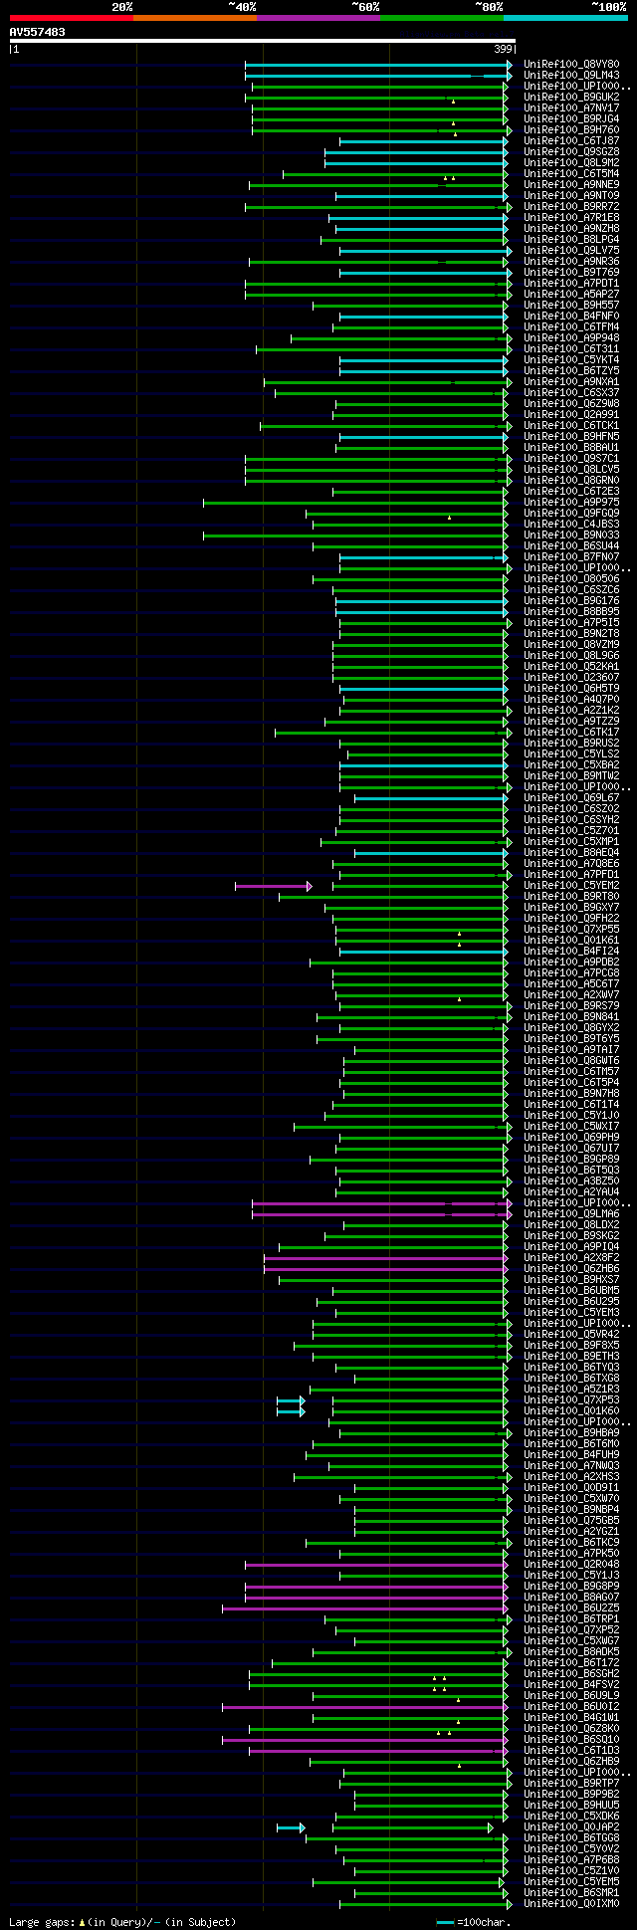Open hit UniRef100_B6SGH2

tap(571, 1674)
